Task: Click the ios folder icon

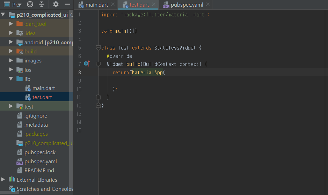Action: pos(20,70)
